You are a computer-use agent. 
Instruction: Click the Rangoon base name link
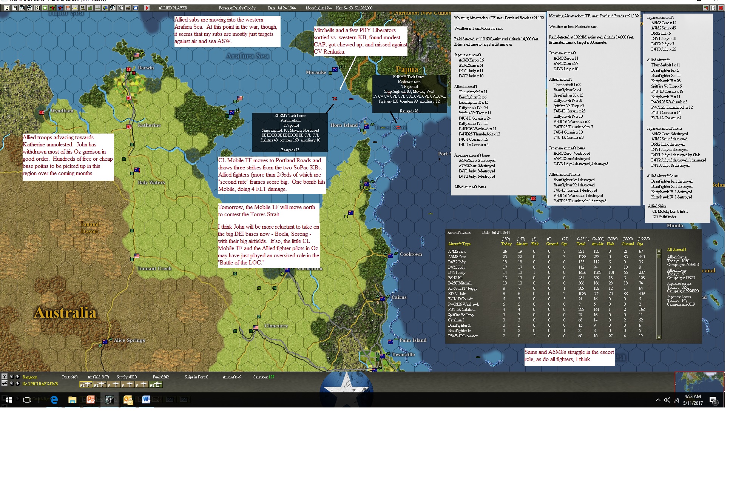tap(30, 377)
